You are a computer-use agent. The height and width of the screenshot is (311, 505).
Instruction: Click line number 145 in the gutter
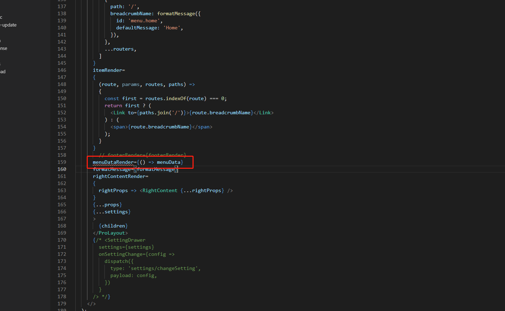[x=62, y=63]
